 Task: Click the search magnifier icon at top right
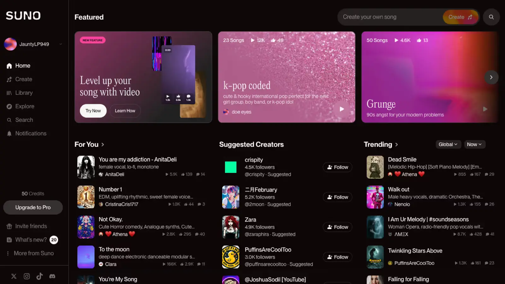491,17
